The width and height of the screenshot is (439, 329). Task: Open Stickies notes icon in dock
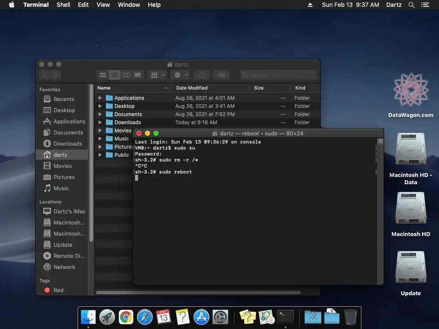(247, 317)
